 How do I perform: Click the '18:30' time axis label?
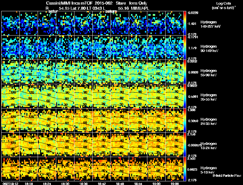coord(65,183)
